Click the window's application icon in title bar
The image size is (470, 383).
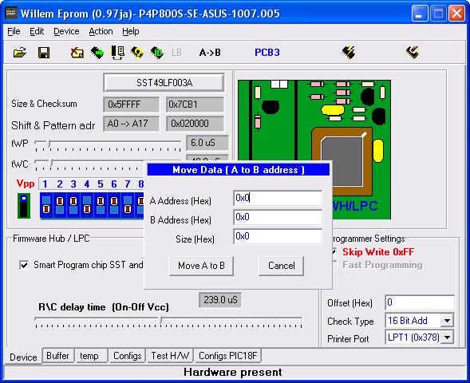tap(11, 14)
